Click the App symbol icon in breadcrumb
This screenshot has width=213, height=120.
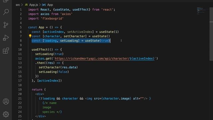[44, 5]
